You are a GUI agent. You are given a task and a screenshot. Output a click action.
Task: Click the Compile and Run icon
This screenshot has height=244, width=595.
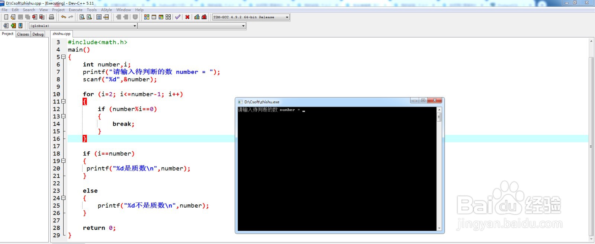coord(161,17)
